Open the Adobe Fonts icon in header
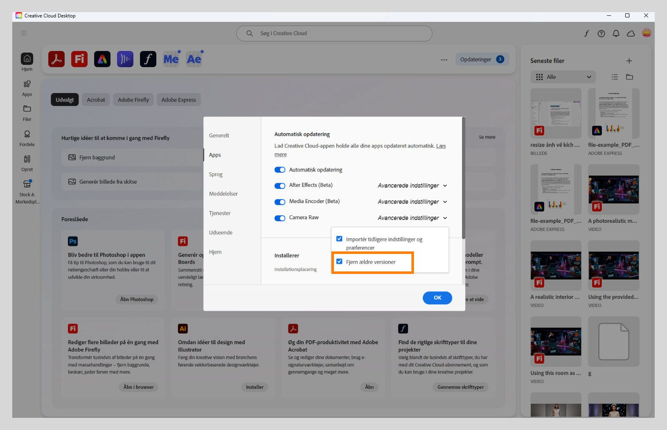Image resolution: width=667 pixels, height=430 pixels. [586, 34]
